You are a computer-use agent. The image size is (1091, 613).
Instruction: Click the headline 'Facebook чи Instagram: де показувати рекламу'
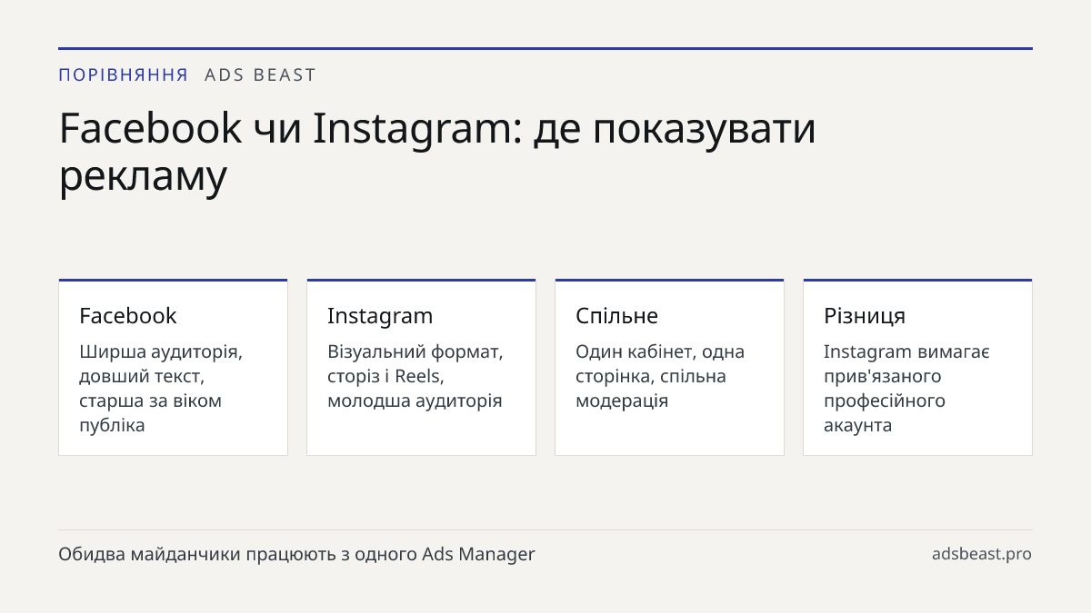tap(437, 153)
